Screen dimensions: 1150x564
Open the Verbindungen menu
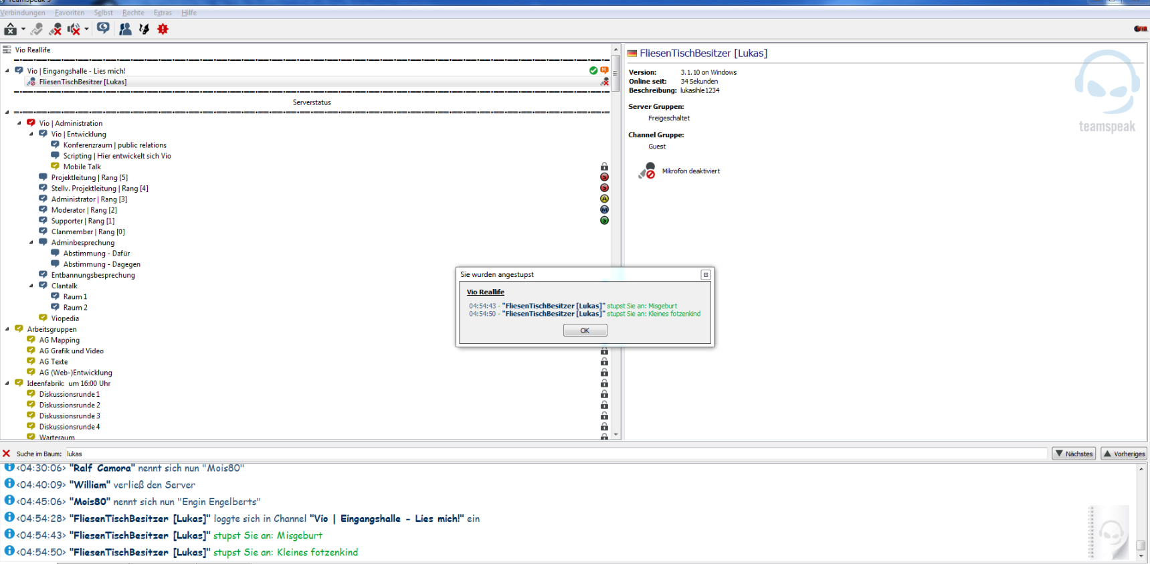(x=23, y=13)
